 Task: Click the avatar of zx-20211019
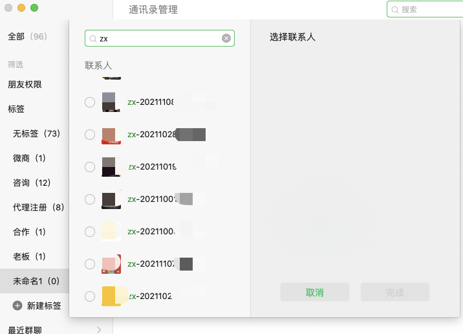(111, 167)
